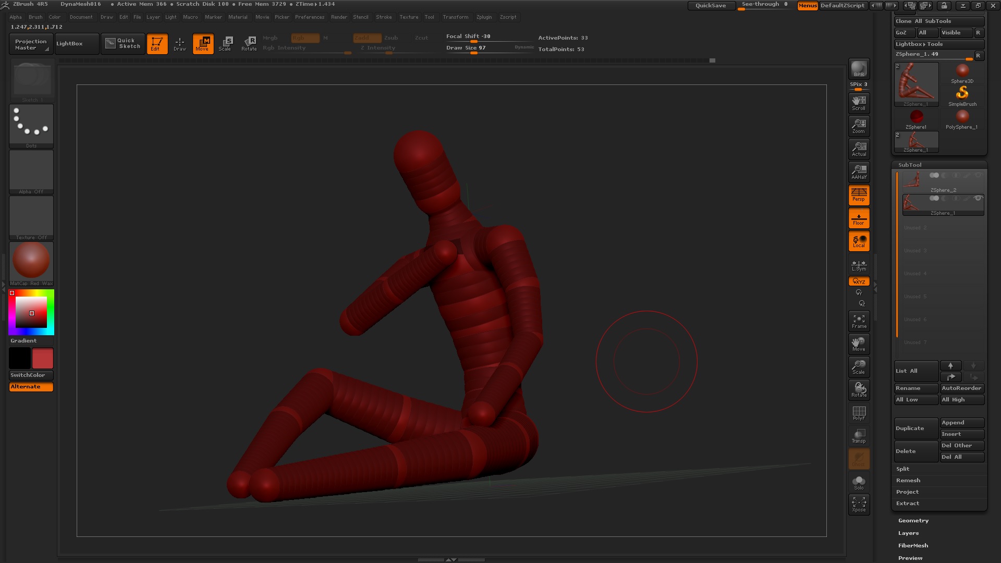The width and height of the screenshot is (1001, 563).
Task: Activate the Xpose icon
Action: (x=859, y=504)
